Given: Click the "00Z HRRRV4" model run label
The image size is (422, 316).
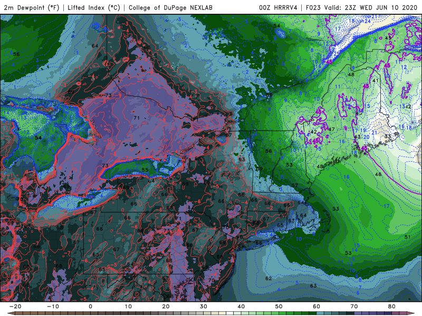Looking at the screenshot, I should pos(278,7).
